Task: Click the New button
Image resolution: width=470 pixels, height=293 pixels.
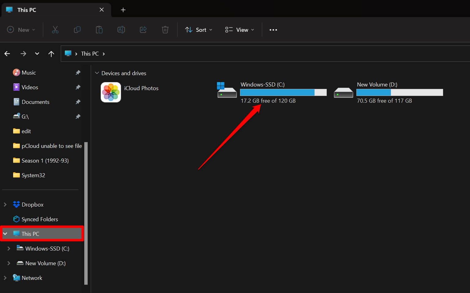Action: click(x=21, y=30)
